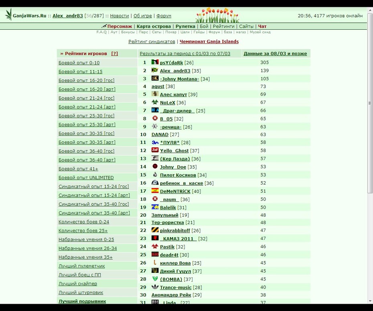This screenshot has height=311, width=373.
Task: Click blue syndicate icon beside *ПУЛЯ*
Action: pyautogui.click(x=155, y=142)
